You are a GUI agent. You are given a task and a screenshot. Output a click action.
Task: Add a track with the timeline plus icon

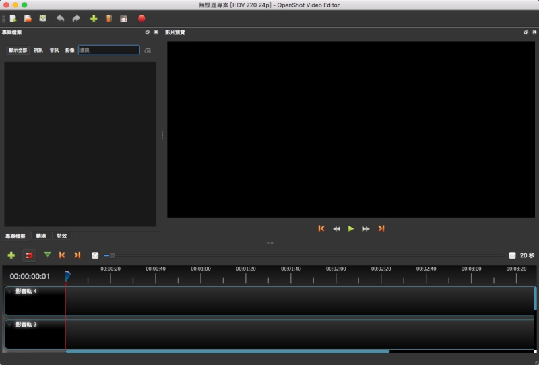(x=11, y=255)
